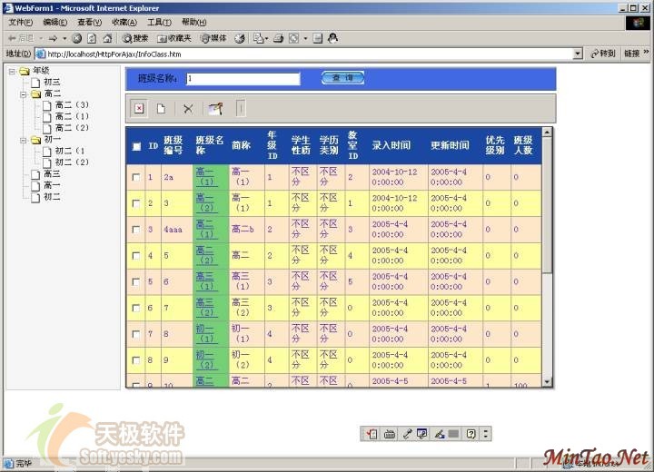This screenshot has height=472, width=654.
Task: Click the blank page new-record icon
Action: 162,109
